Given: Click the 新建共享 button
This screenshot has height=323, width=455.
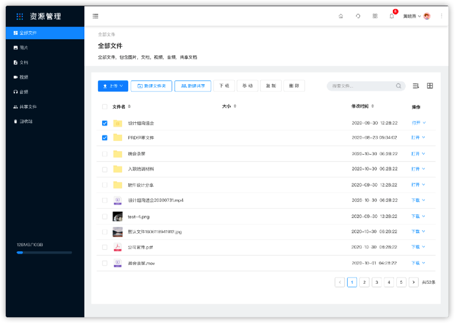Looking at the screenshot, I should [x=193, y=86].
